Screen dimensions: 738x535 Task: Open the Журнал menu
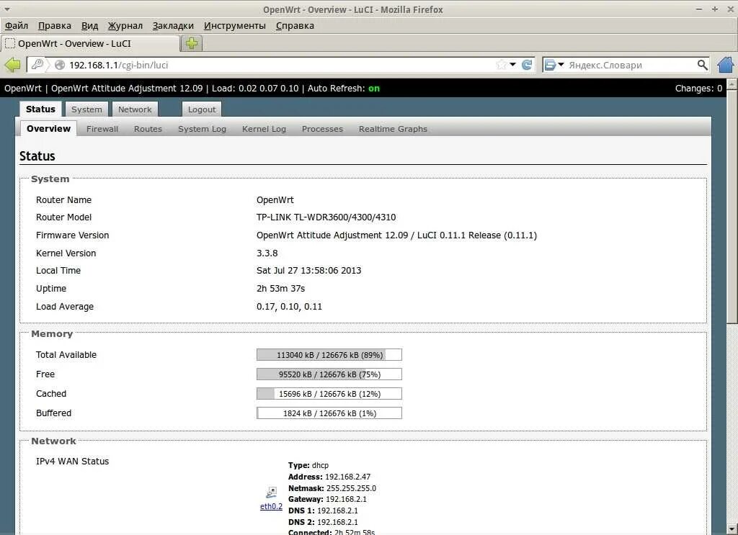pos(125,26)
